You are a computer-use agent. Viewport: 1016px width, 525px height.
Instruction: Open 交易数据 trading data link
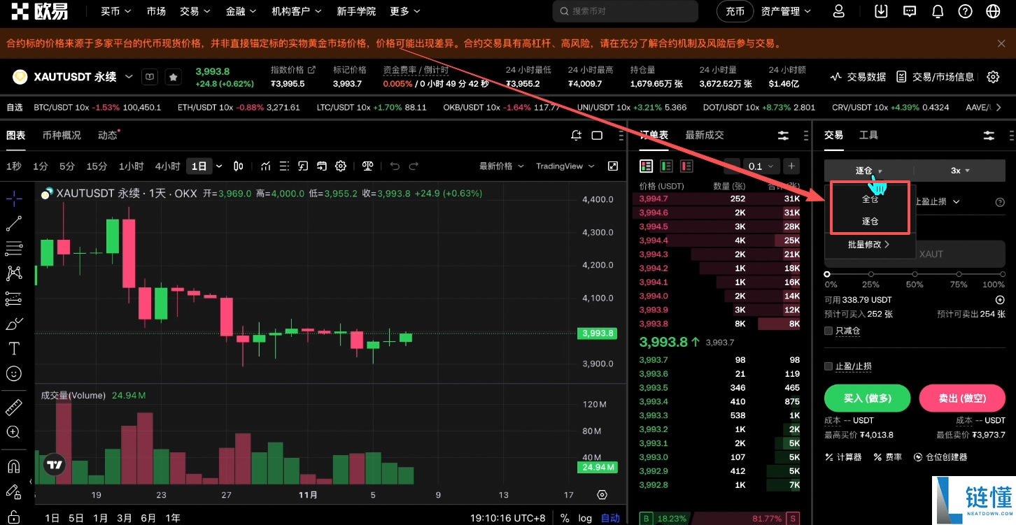(x=858, y=77)
